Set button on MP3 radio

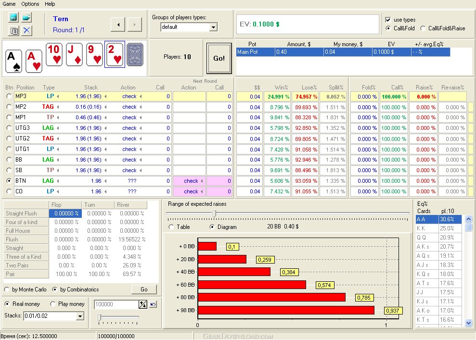tap(9, 97)
